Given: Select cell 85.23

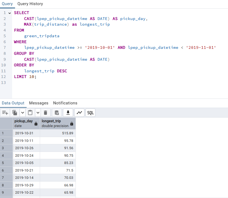Looking at the screenshot, I should click(x=58, y=163).
